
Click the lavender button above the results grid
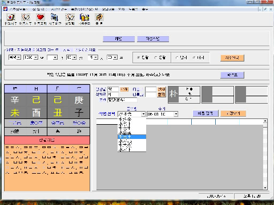tap(205, 113)
